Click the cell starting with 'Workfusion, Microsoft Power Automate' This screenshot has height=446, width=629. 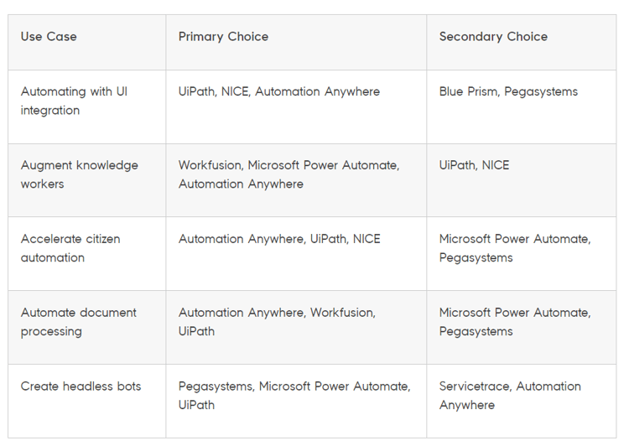point(296,180)
